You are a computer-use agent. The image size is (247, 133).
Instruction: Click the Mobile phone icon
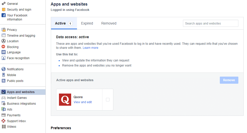4,75
